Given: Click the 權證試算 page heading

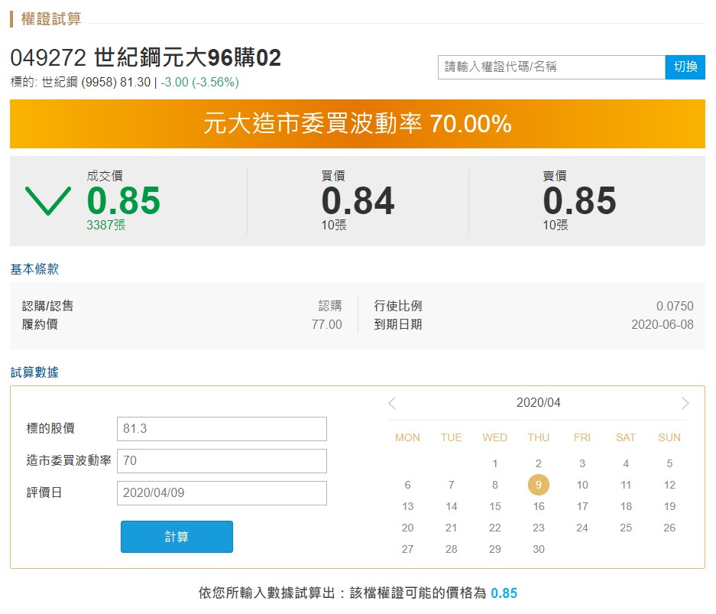Looking at the screenshot, I should 51,18.
